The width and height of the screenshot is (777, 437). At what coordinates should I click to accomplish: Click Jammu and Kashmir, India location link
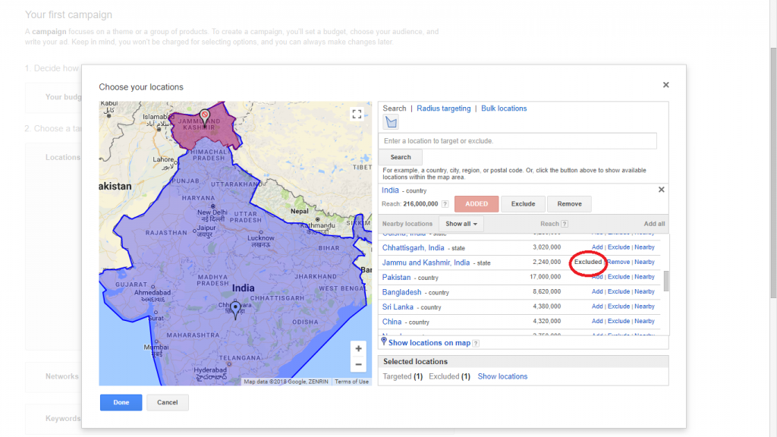[426, 263]
